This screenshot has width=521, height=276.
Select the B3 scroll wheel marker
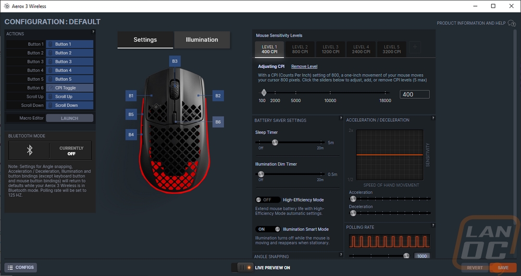[x=175, y=61]
